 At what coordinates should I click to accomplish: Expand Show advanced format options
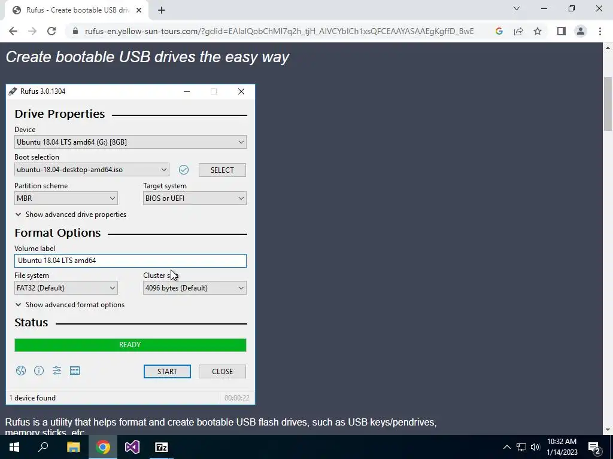click(x=70, y=305)
